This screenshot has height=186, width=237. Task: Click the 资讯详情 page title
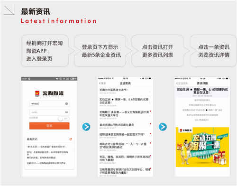202,83
